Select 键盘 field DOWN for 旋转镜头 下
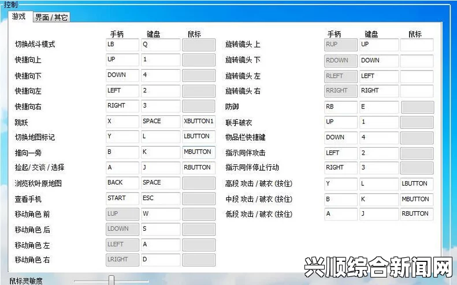 379,61
